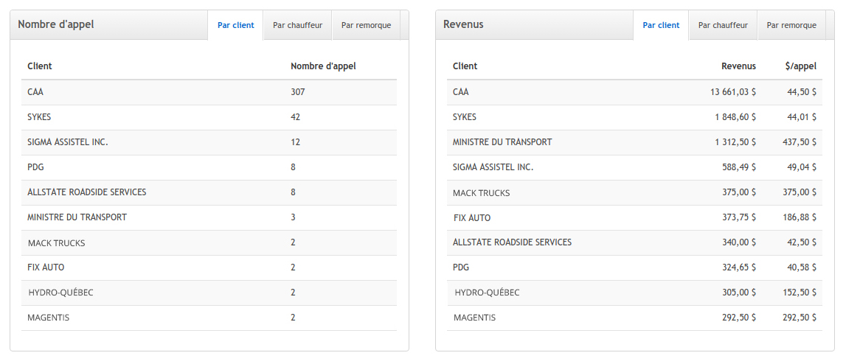Click SIGMA ASSISTEL INC. in Revenus table

coord(493,167)
